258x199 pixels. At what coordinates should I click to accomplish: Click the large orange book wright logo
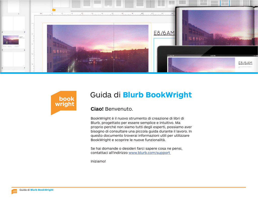[64, 103]
